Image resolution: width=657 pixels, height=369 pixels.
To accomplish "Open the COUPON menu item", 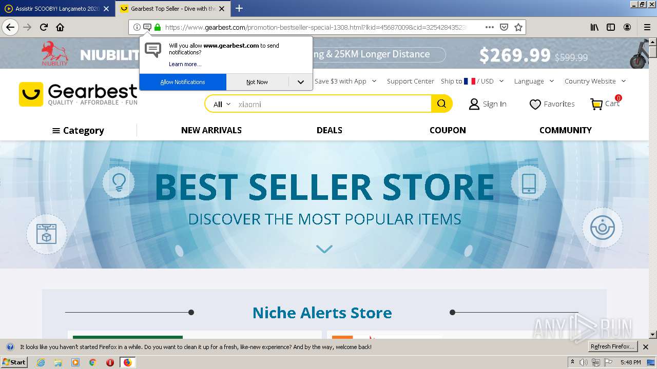I will pos(448,130).
